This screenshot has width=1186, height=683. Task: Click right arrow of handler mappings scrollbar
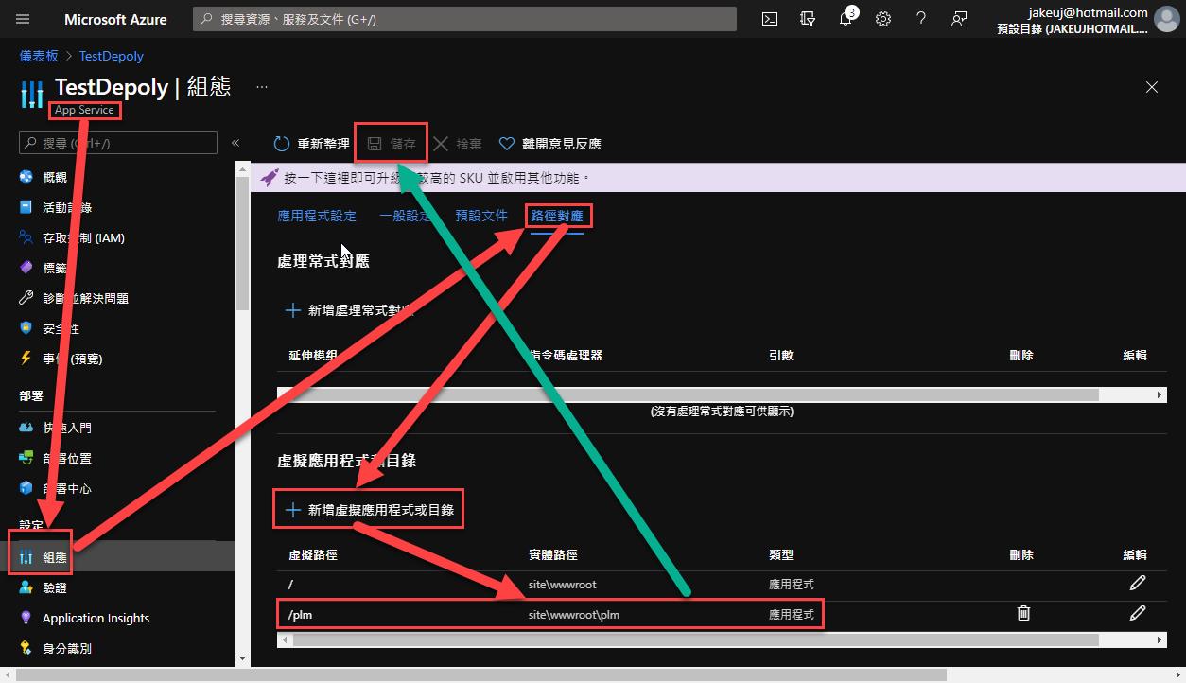tap(1160, 394)
